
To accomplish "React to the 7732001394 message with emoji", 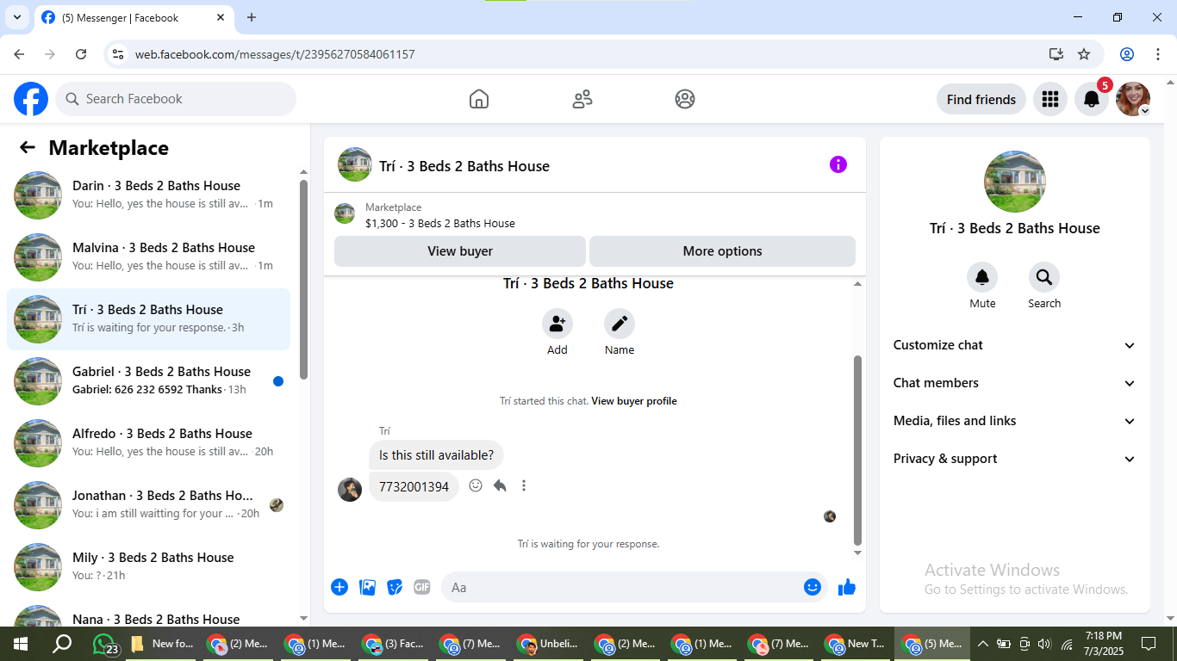I will tap(476, 485).
